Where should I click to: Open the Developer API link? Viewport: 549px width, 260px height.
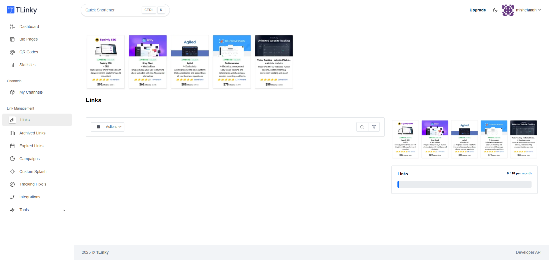pos(528,252)
